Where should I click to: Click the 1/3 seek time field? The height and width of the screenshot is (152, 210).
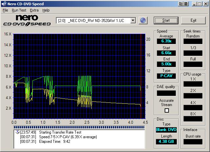point(193,53)
